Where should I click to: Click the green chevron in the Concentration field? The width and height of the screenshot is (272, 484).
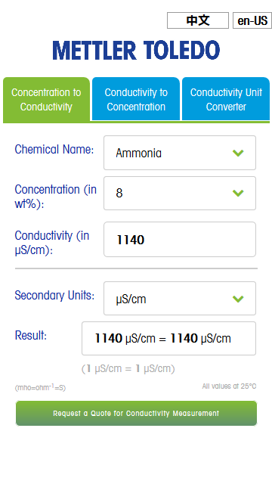point(238,193)
